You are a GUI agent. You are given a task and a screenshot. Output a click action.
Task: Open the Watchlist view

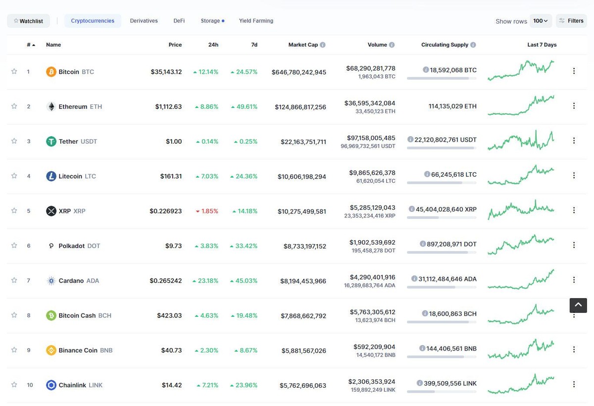click(x=28, y=20)
